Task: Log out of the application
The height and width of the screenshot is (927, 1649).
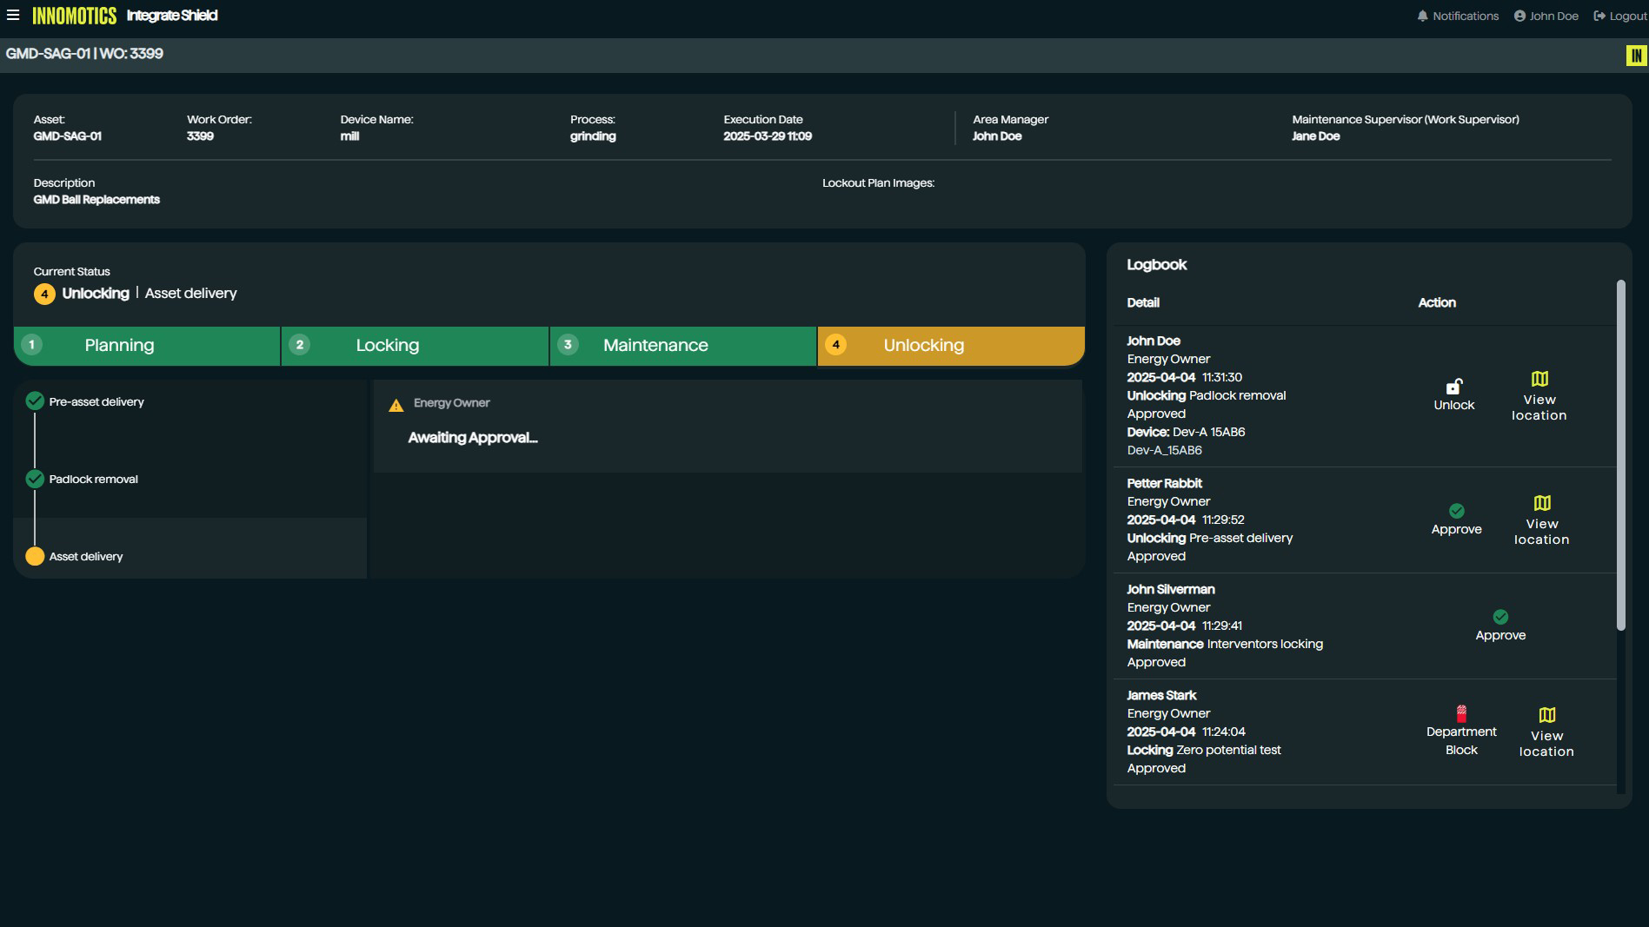Action: point(1619,16)
